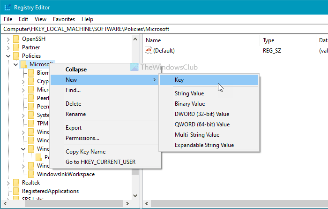Select the Realtek tree label
328x209 pixels.
[x=31, y=183]
